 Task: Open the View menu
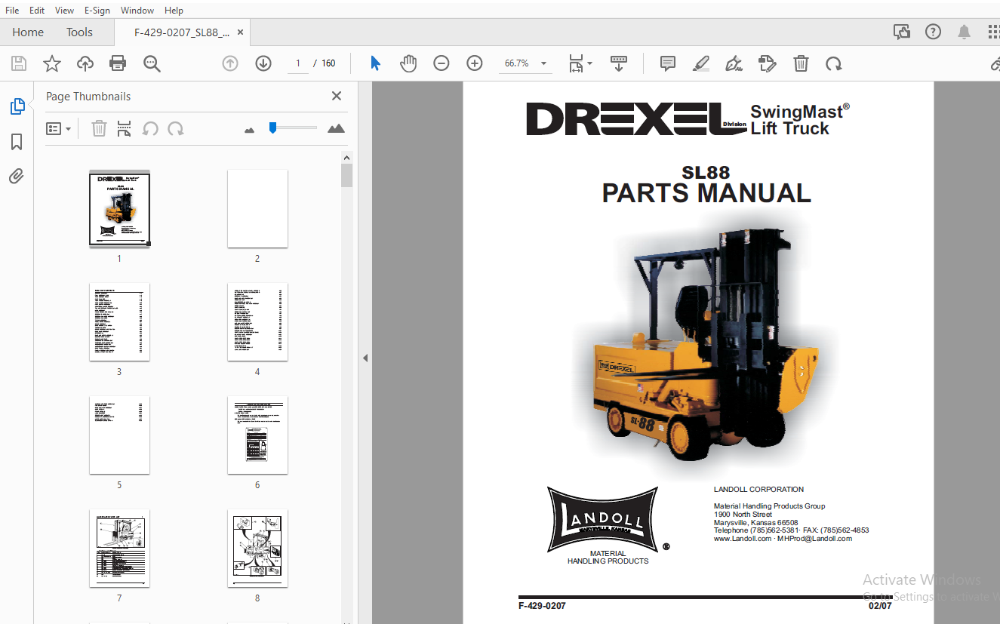click(65, 11)
